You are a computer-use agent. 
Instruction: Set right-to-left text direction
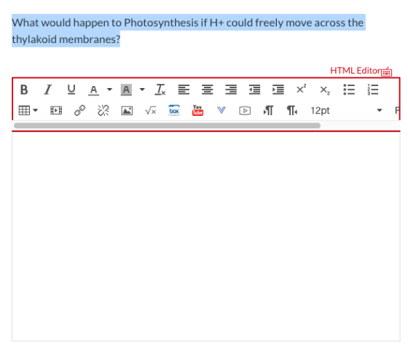point(292,111)
